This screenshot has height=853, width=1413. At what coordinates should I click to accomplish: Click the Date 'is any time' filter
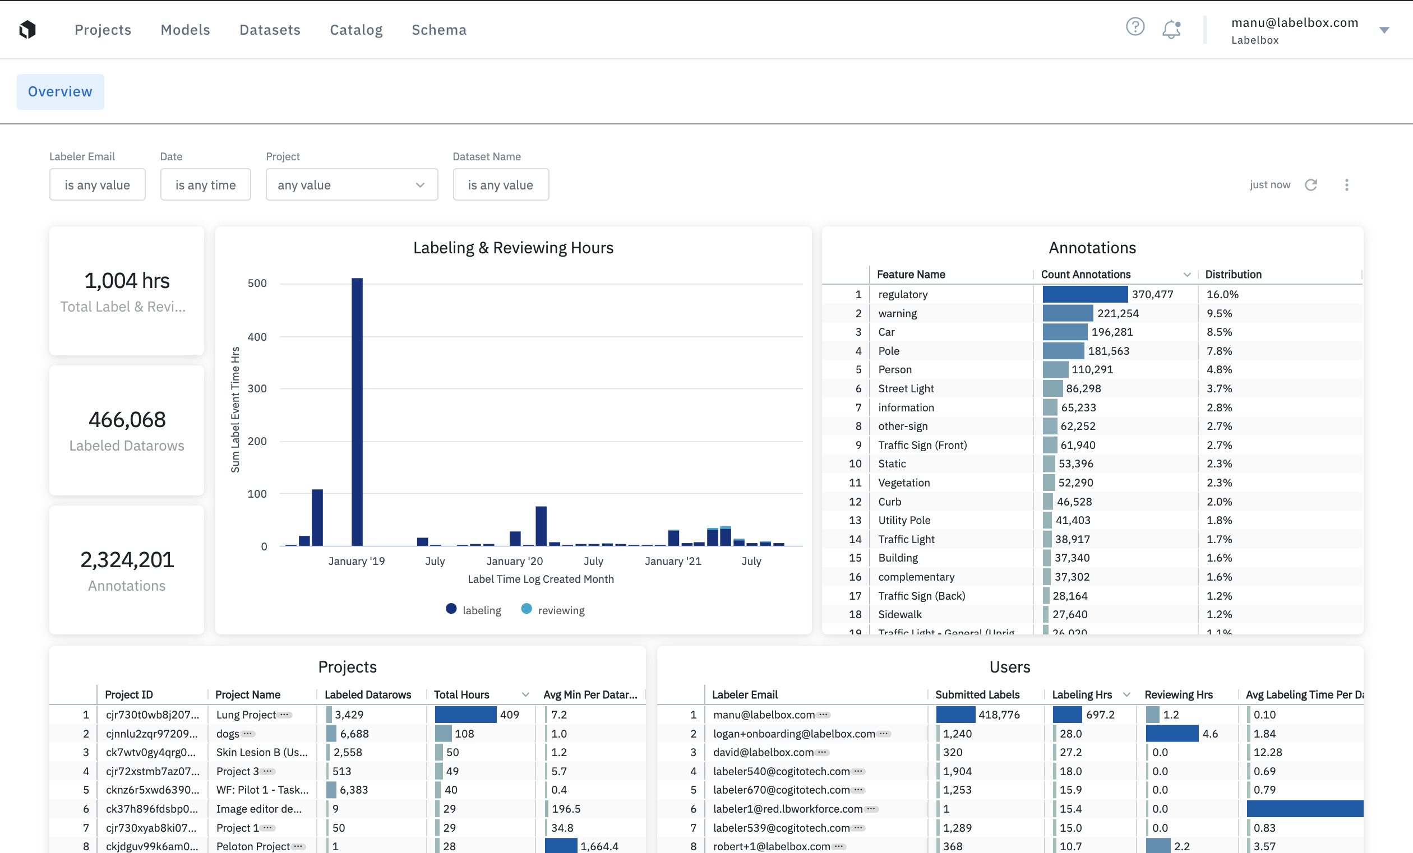tap(205, 184)
